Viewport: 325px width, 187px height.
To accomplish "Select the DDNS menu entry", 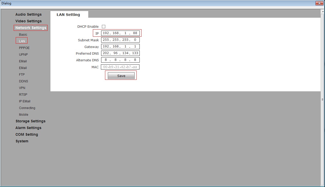I will [x=23, y=81].
